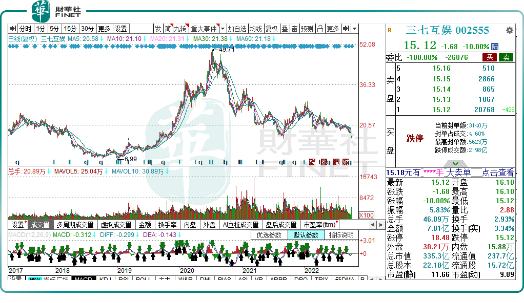This screenshot has width=524, height=303.
Task: Open the gear settings beside 三七互娱 002555
Action: 509,30
